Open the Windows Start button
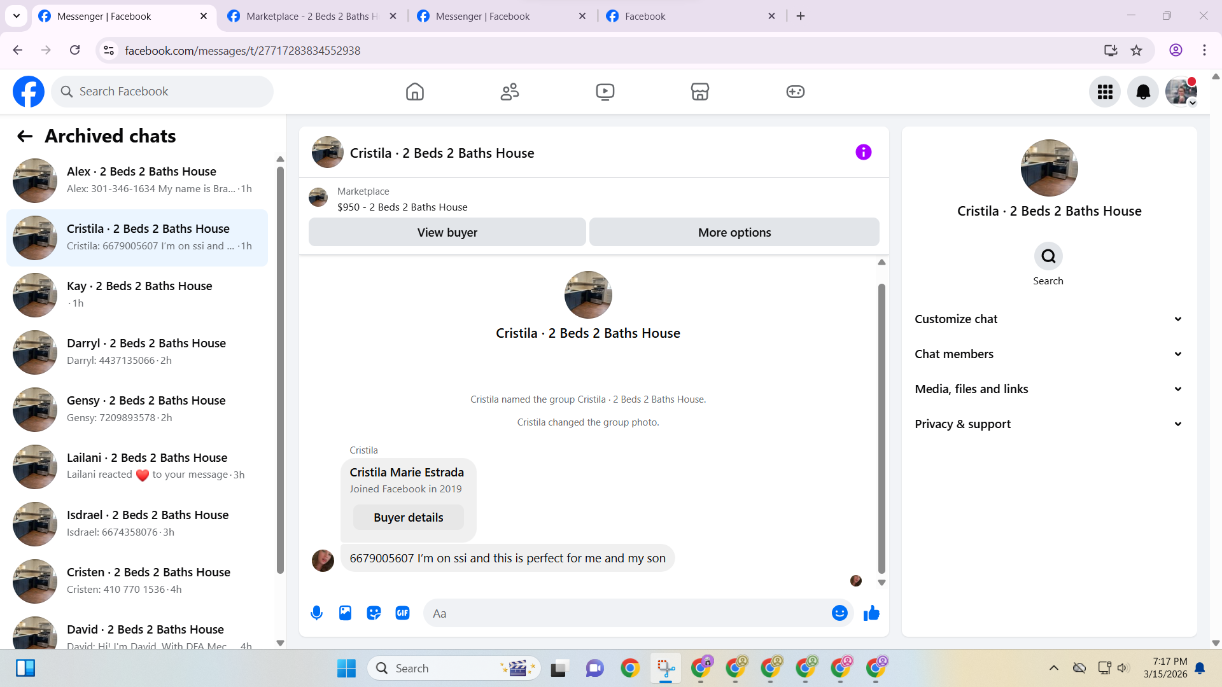This screenshot has height=687, width=1222. [x=346, y=669]
